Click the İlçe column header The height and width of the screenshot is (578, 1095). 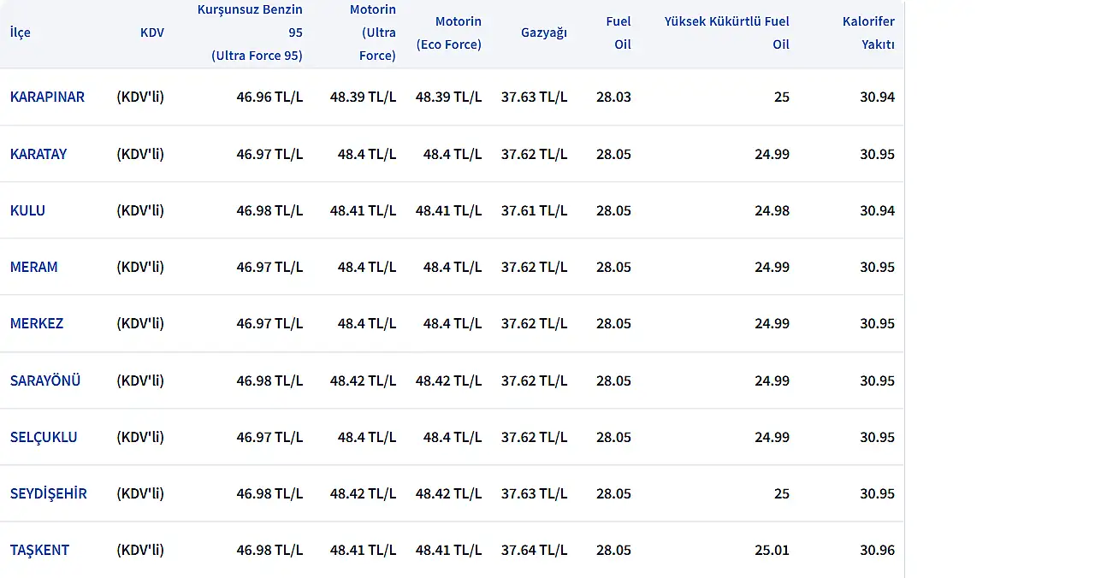(21, 32)
